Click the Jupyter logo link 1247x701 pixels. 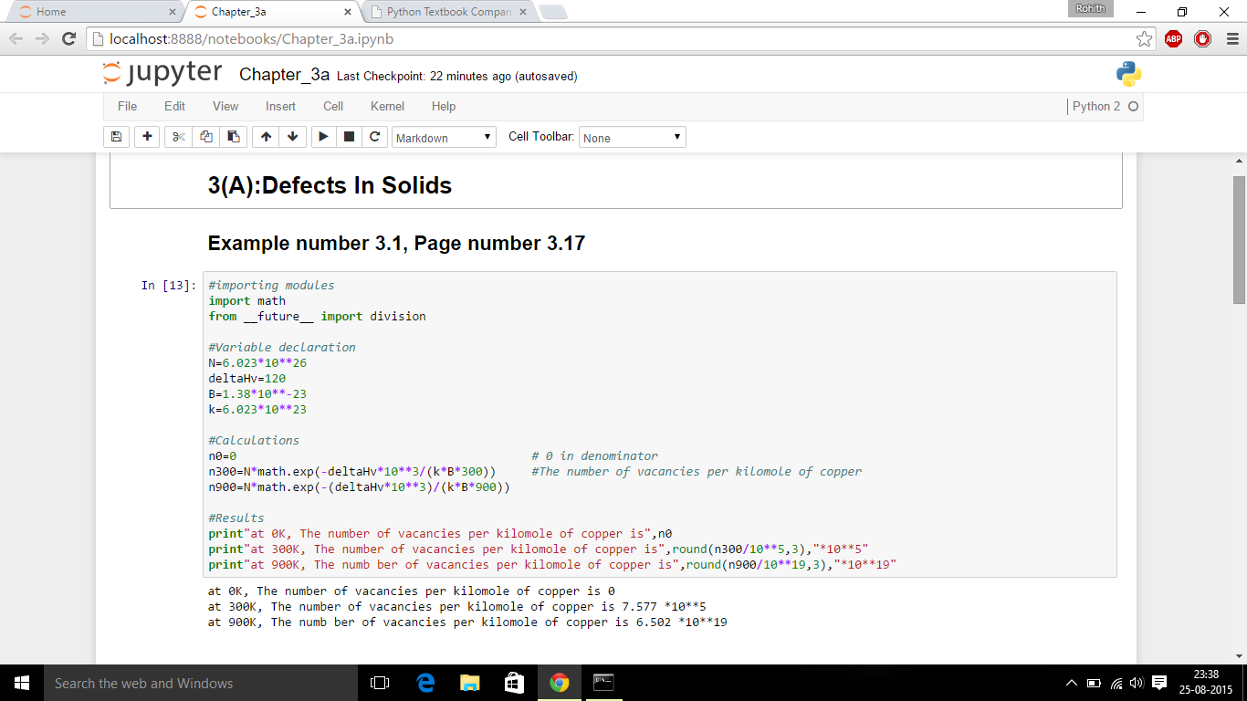(162, 74)
